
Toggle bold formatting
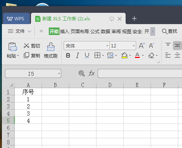68,55
